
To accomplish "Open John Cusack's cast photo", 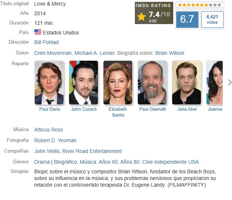I will tap(83, 83).
